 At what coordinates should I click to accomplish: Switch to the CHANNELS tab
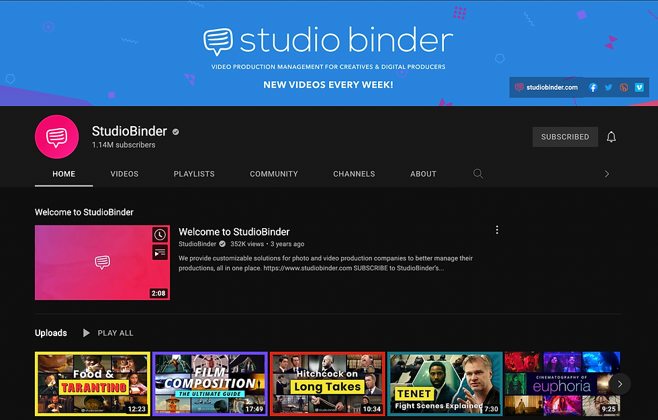[354, 174]
